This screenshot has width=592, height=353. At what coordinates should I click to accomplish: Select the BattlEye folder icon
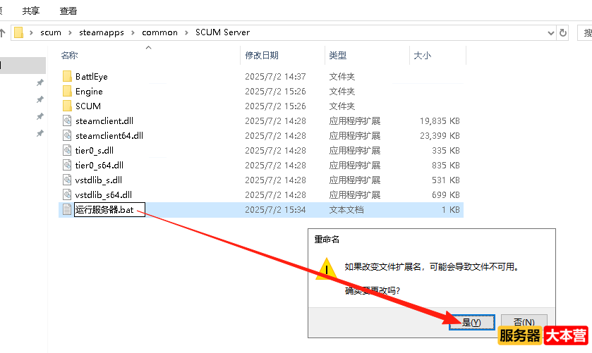click(67, 76)
